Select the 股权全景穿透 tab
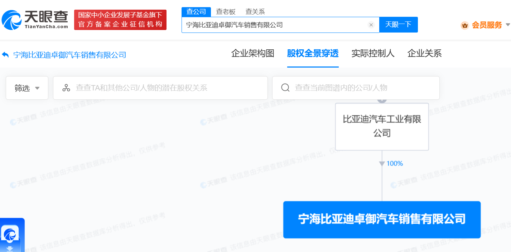 313,54
